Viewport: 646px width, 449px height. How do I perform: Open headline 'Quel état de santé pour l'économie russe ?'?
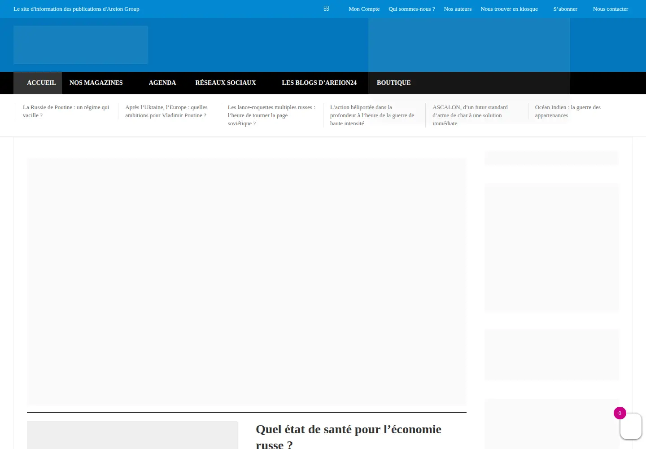tap(349, 436)
